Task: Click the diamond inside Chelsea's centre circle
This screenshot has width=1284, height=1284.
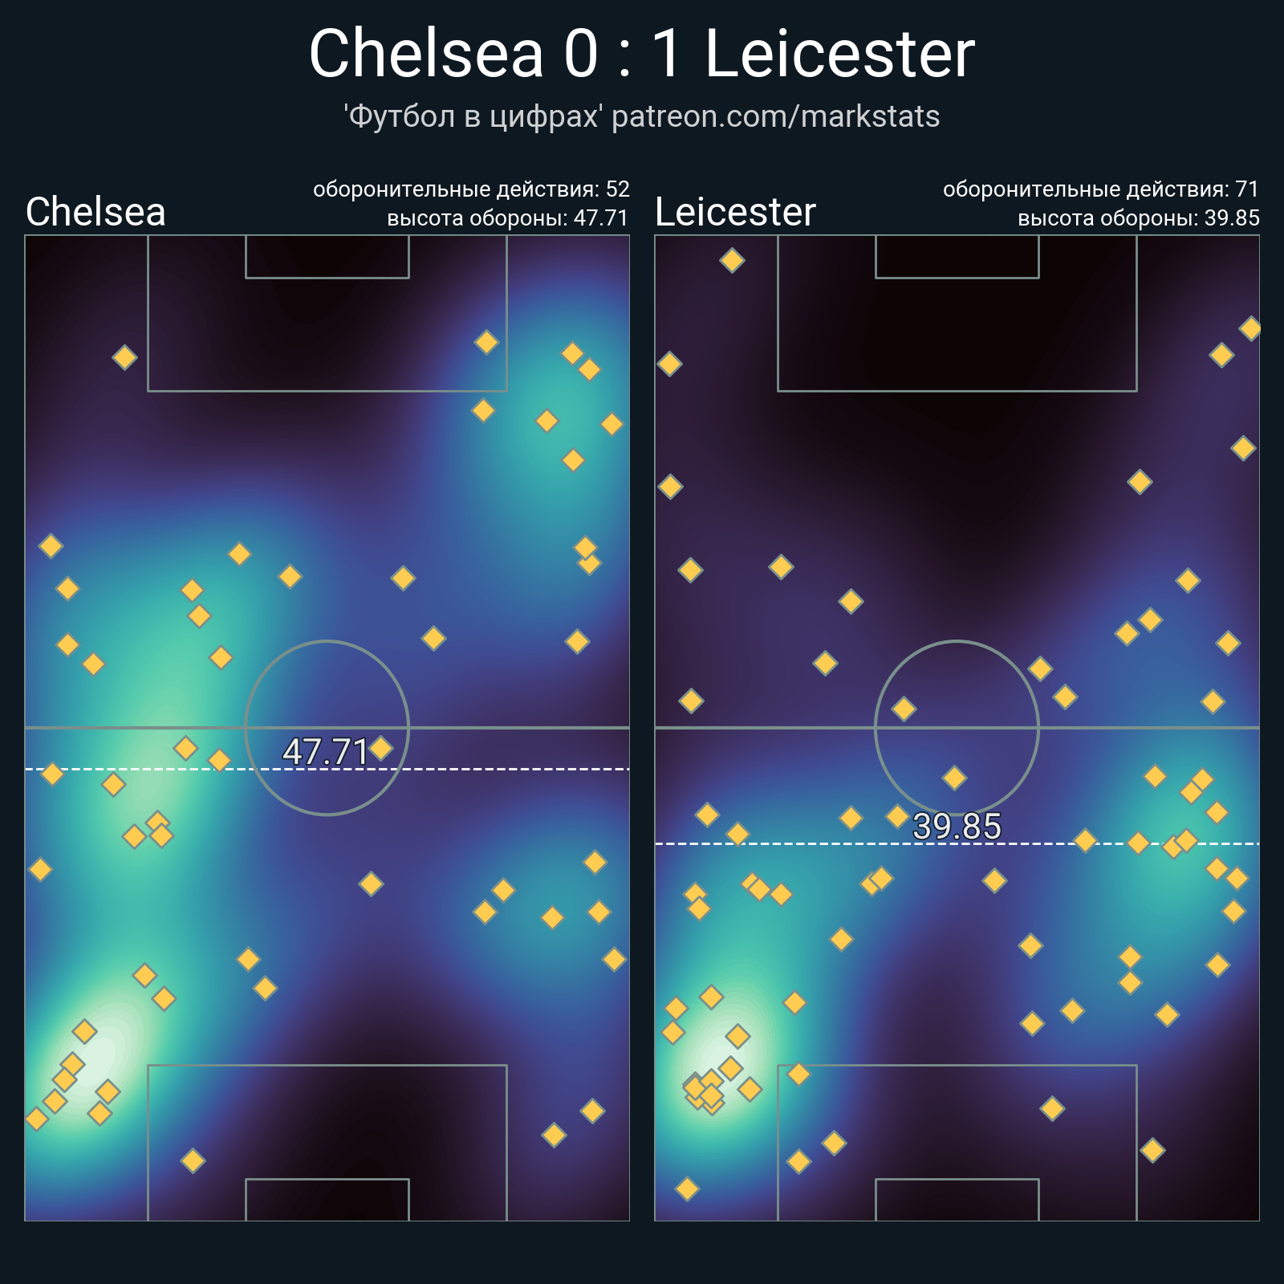Action: pyautogui.click(x=380, y=748)
